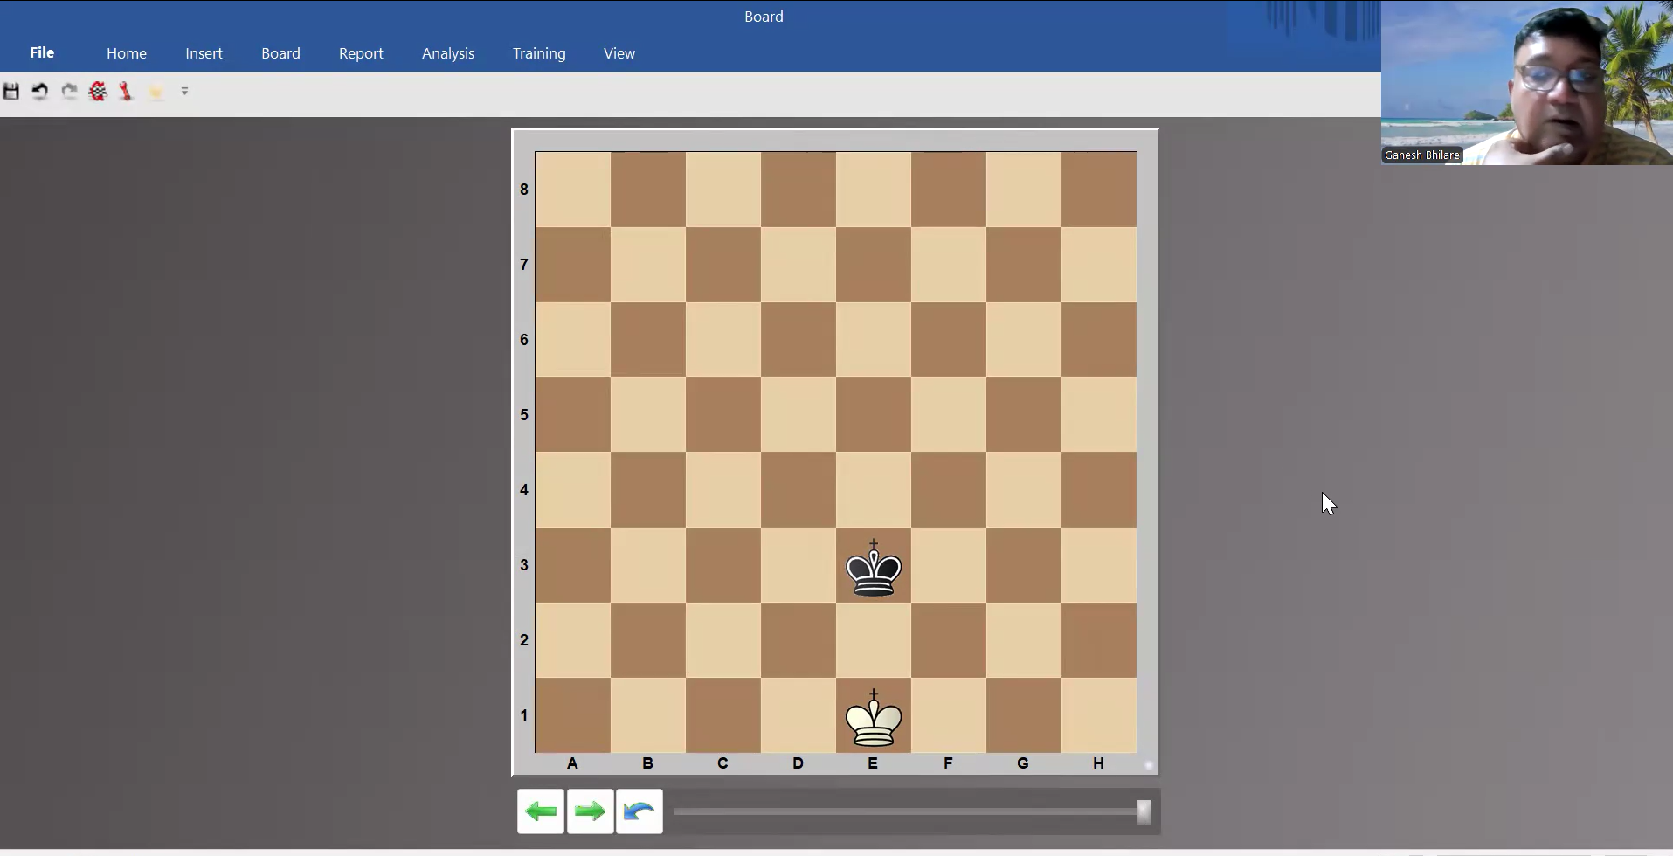This screenshot has width=1673, height=856.
Task: Click the move navigation slider handle
Action: [1144, 811]
